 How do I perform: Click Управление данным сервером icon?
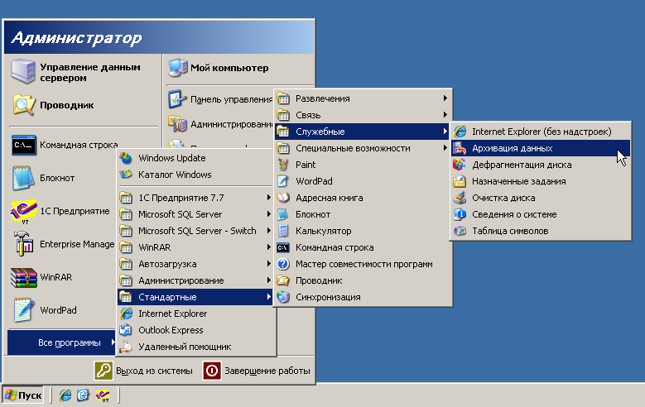click(x=23, y=71)
